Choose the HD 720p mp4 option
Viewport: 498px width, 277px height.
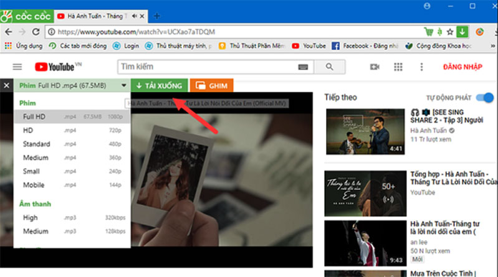click(x=72, y=130)
